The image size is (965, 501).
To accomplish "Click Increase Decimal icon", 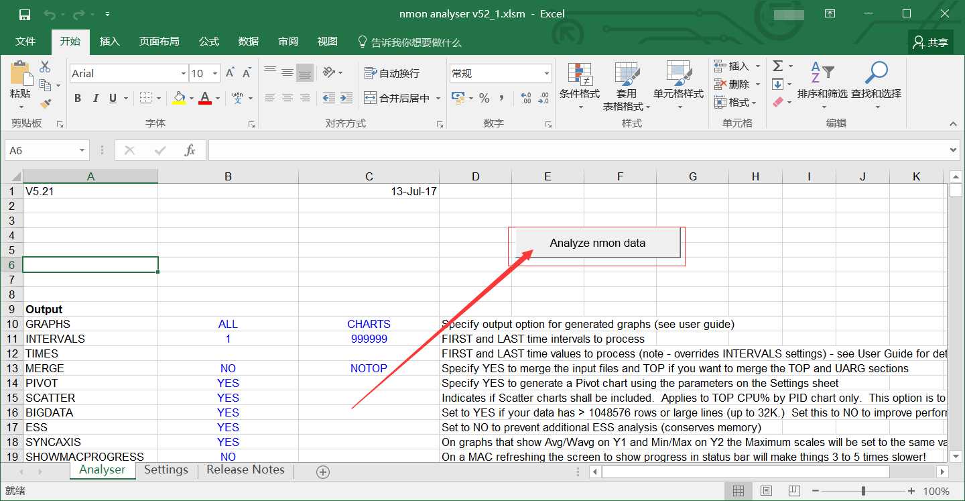I will [526, 98].
